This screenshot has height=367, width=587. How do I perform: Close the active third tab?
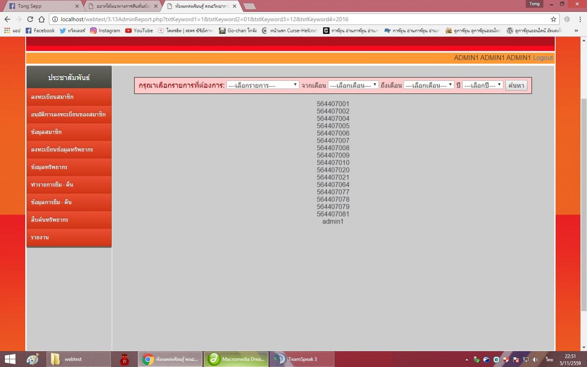pos(234,6)
